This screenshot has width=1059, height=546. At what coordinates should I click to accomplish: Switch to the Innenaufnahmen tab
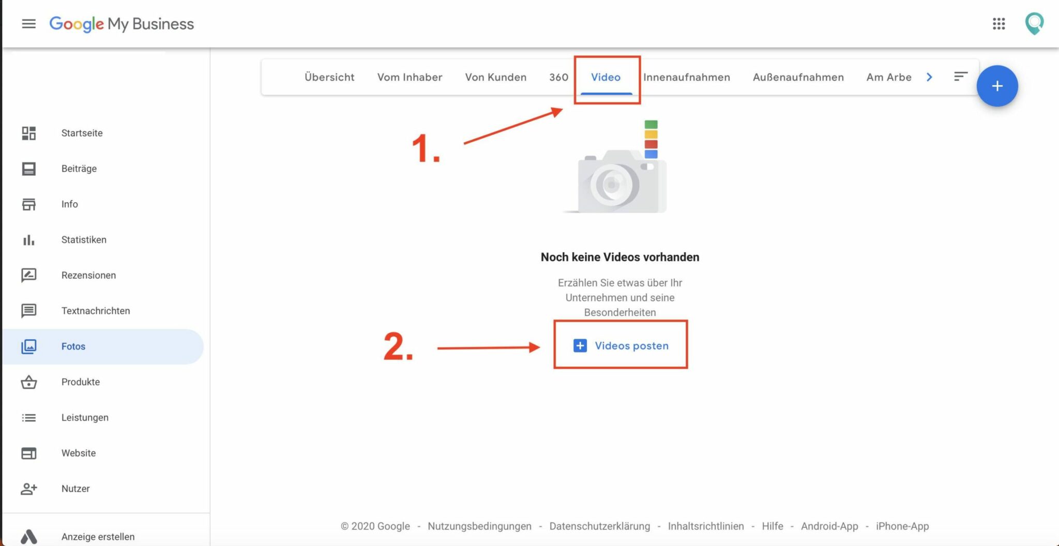click(687, 77)
